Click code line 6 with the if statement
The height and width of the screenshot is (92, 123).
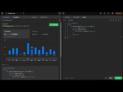85,31
